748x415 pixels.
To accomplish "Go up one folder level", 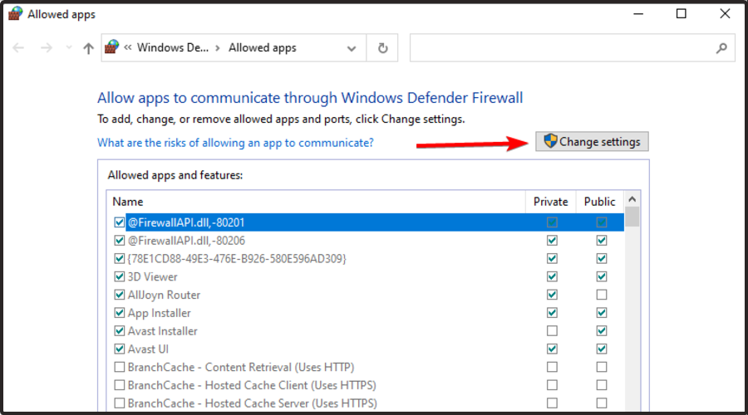I will 89,48.
